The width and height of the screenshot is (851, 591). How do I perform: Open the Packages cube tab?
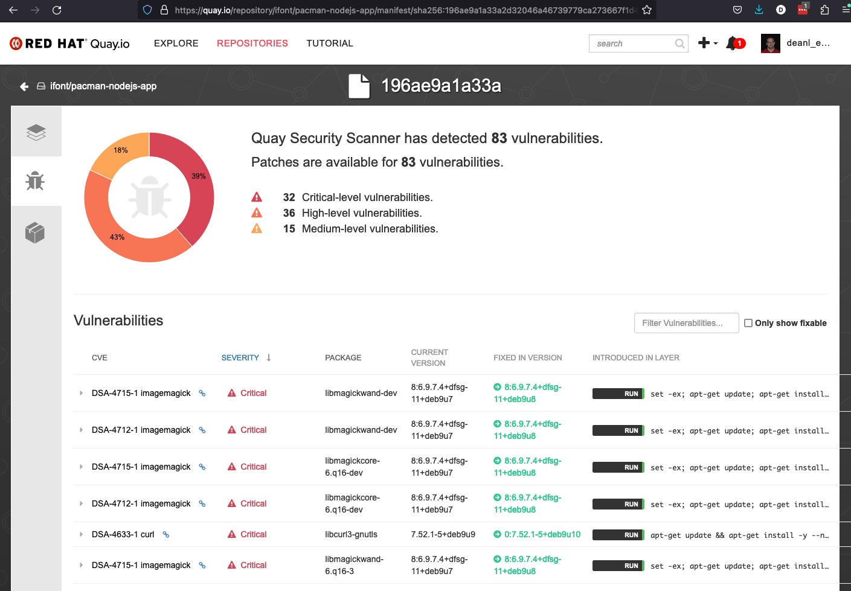pos(36,232)
